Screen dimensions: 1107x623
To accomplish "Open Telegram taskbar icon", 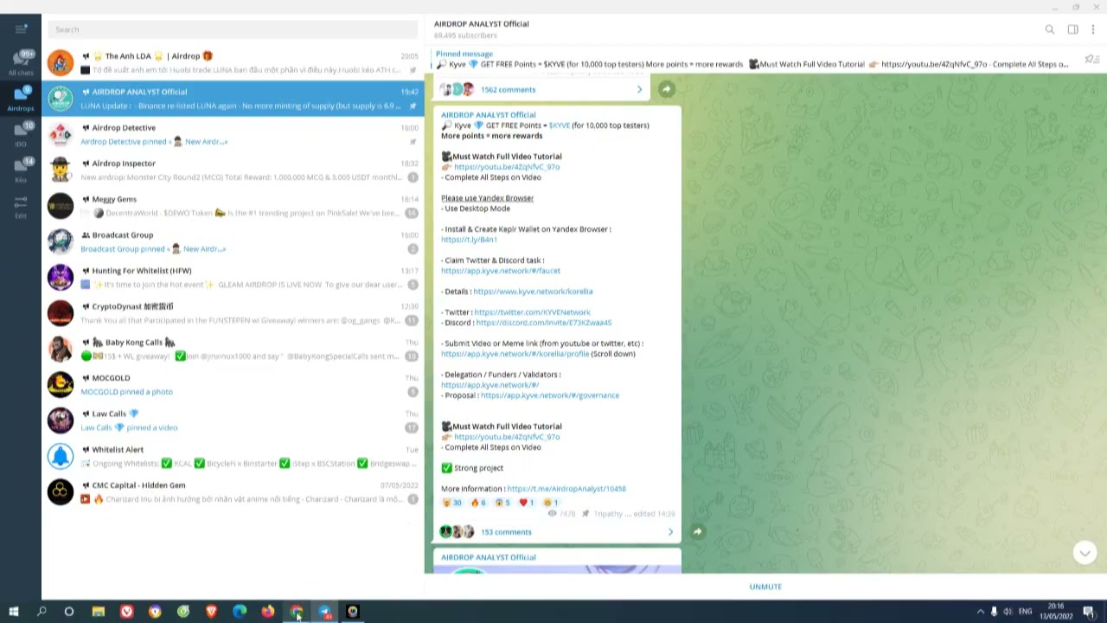I will 324,612.
